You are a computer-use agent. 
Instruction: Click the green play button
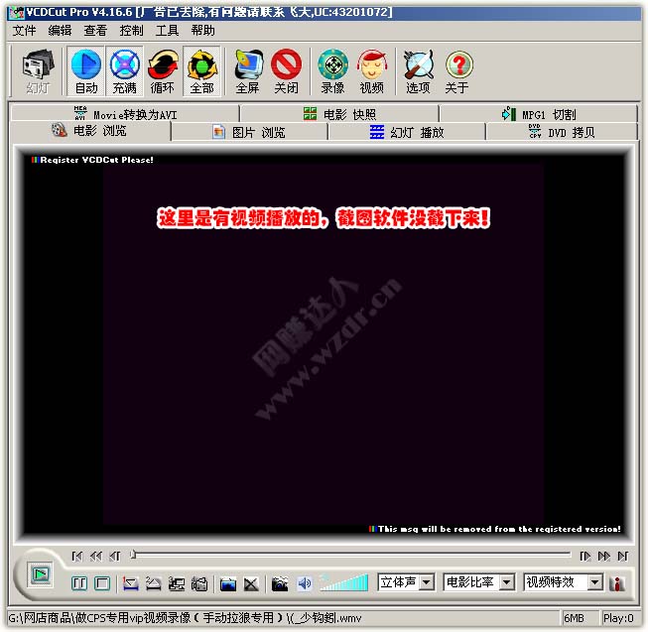point(41,574)
